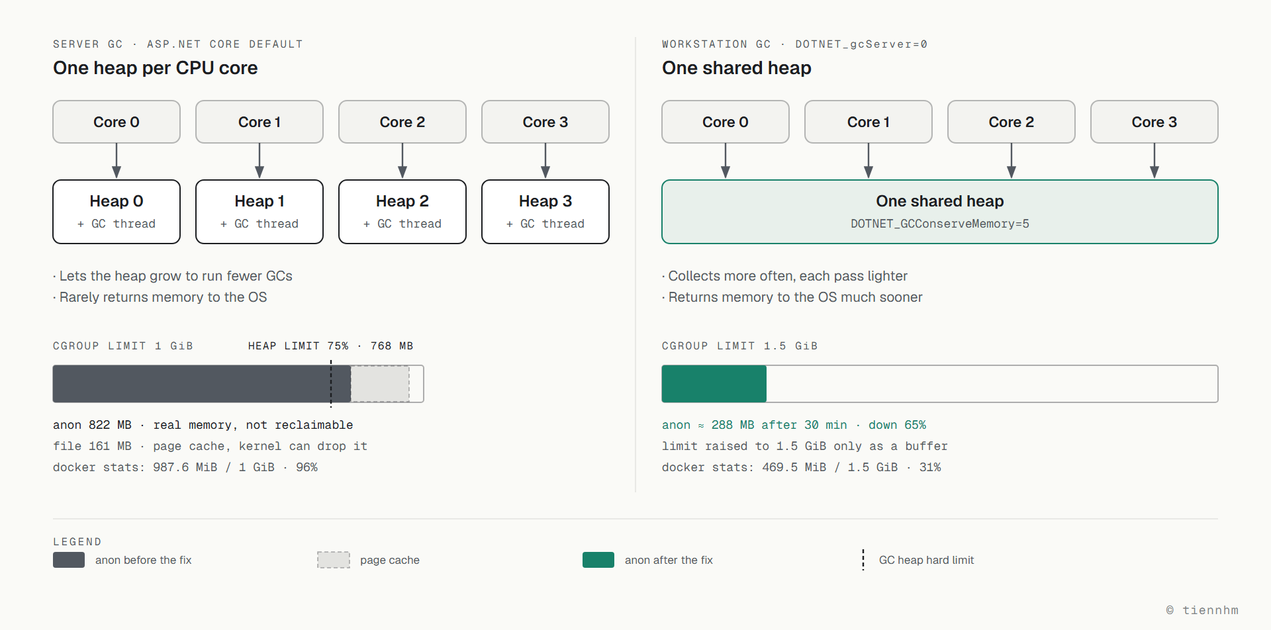
Task: Click the 'CGROUP LIMIT 1.5 GiB' label
Action: [x=740, y=346]
